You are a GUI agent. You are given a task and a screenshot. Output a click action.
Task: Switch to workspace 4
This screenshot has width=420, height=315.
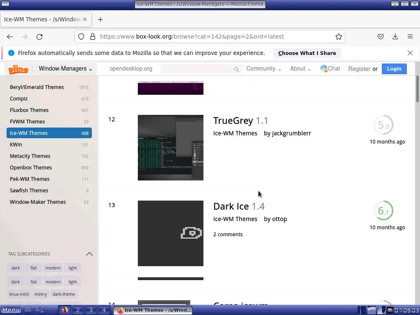(104, 310)
